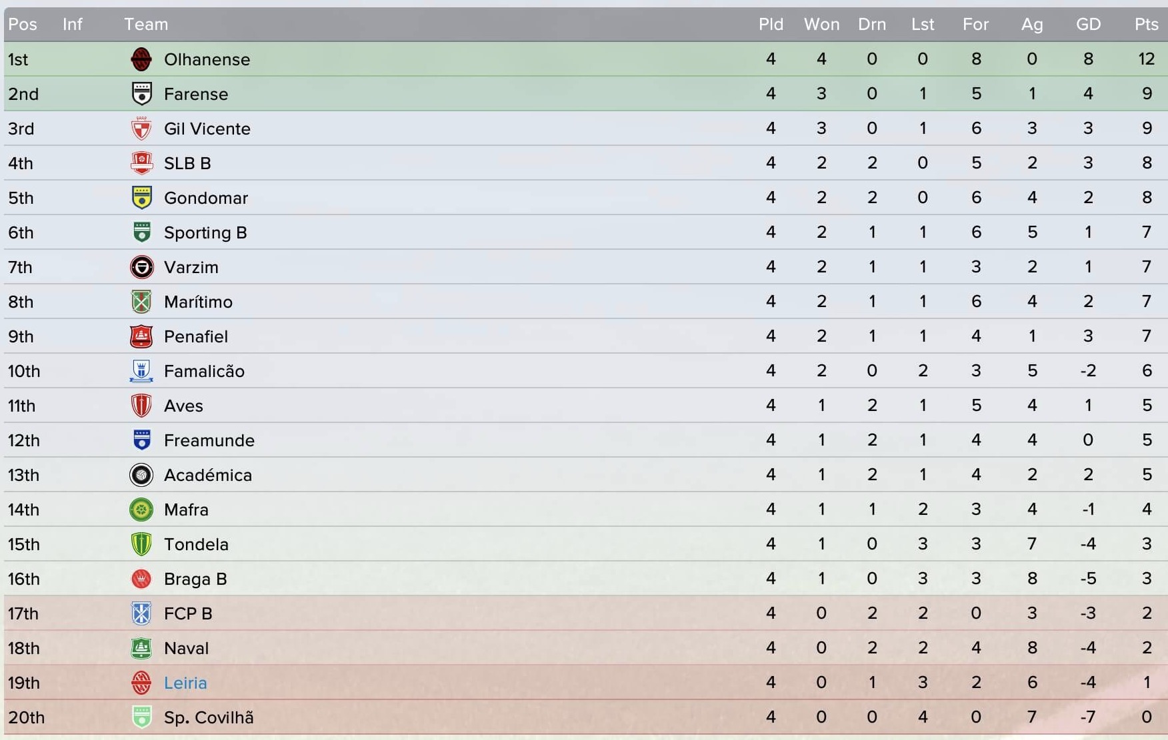Click the Olhanense club badge
The image size is (1168, 740).
pos(141,59)
